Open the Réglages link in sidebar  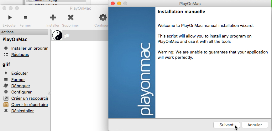[x=20, y=55]
